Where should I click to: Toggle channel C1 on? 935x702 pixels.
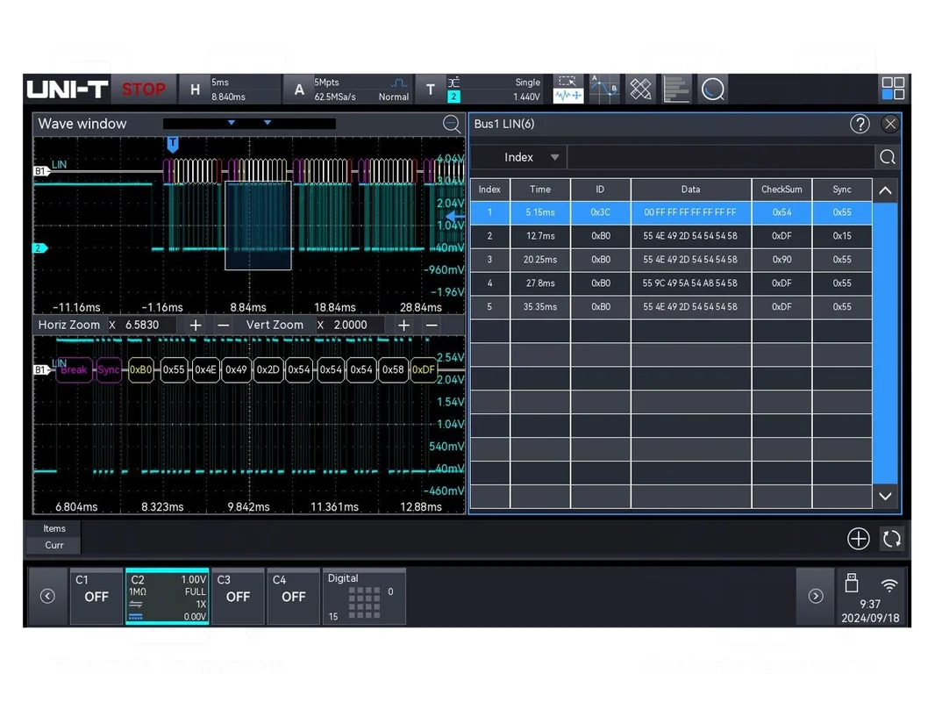click(x=96, y=596)
